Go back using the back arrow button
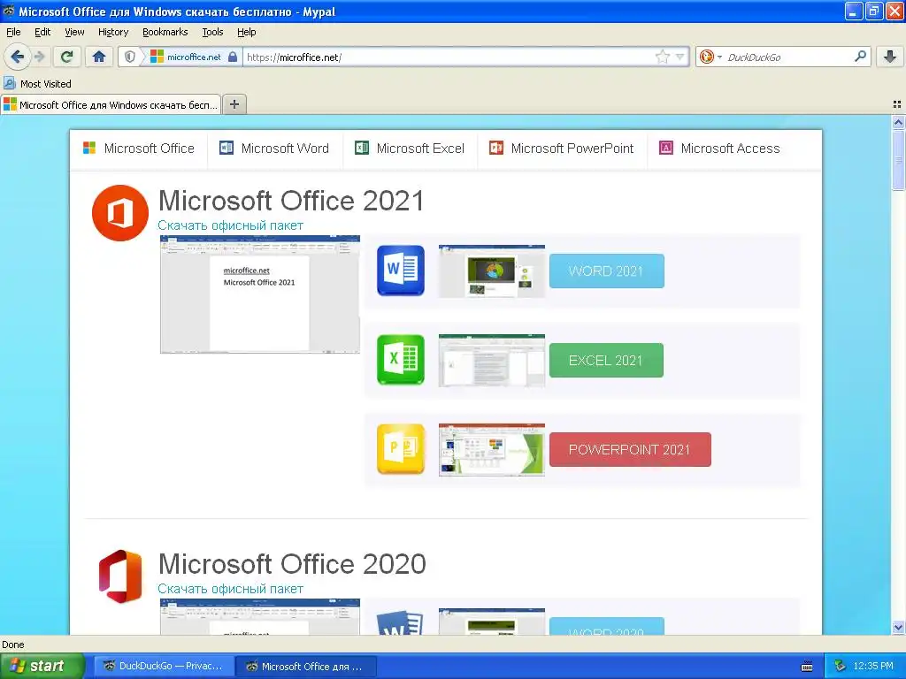 [17, 57]
